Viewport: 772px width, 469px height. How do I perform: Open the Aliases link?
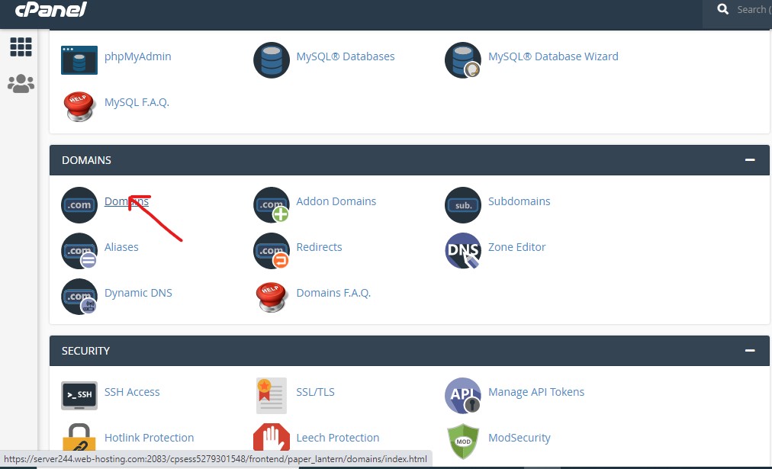[x=121, y=247]
